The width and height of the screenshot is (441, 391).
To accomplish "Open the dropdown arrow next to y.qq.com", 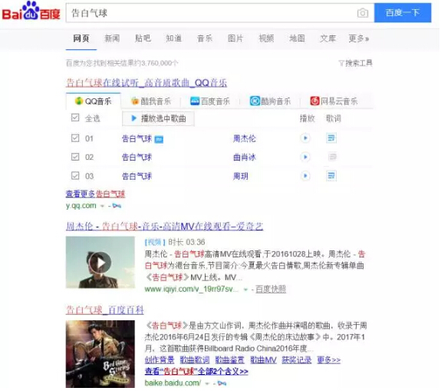I will click(102, 206).
